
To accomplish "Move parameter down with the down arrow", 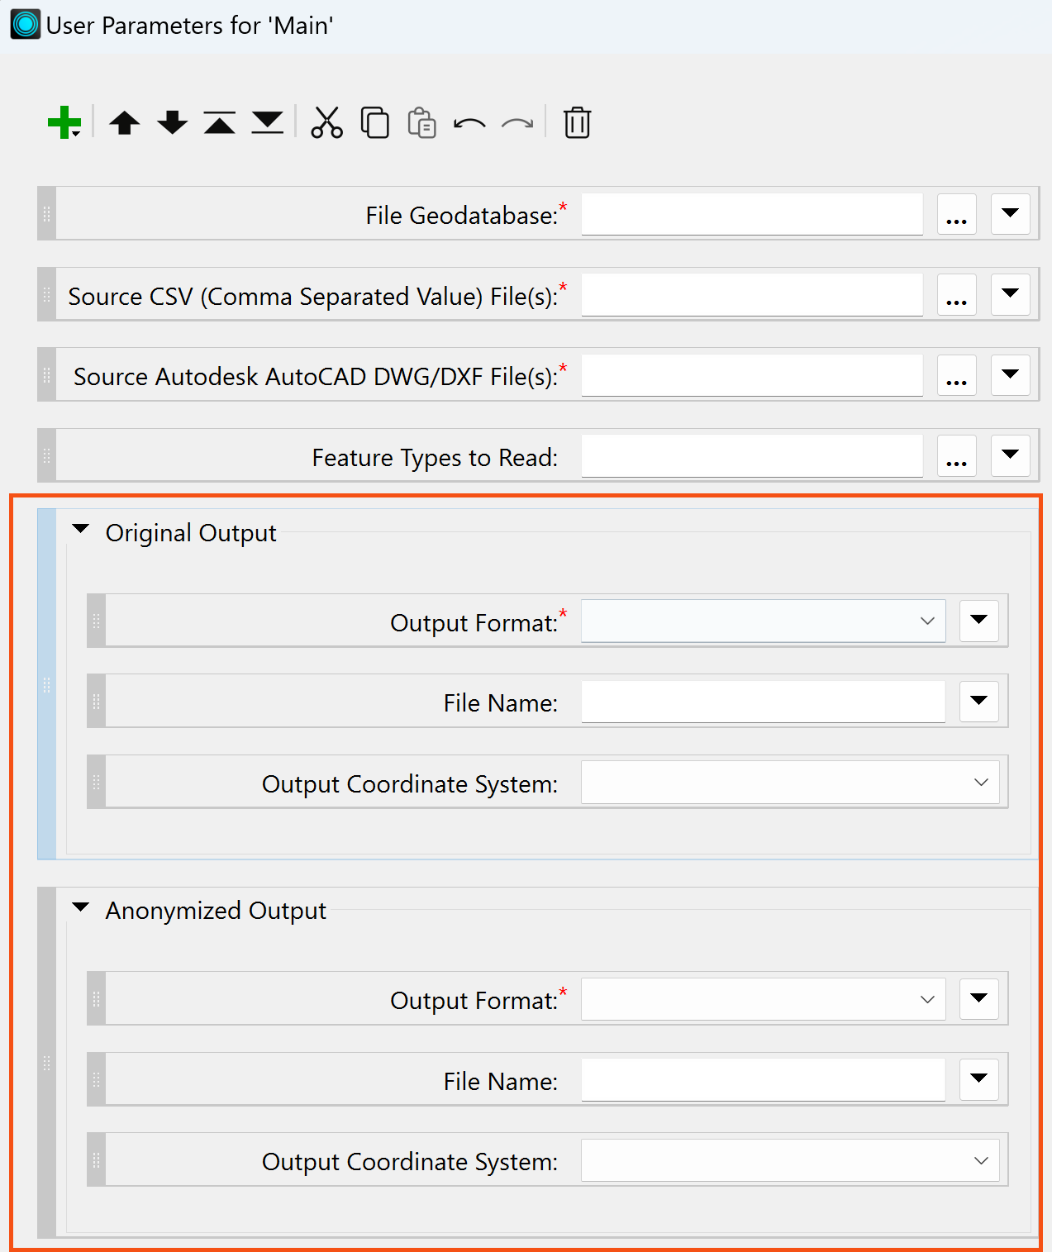I will tap(173, 122).
